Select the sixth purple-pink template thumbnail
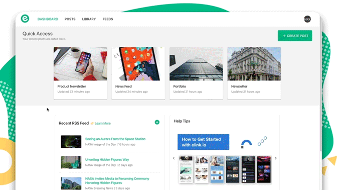 pos(264,170)
